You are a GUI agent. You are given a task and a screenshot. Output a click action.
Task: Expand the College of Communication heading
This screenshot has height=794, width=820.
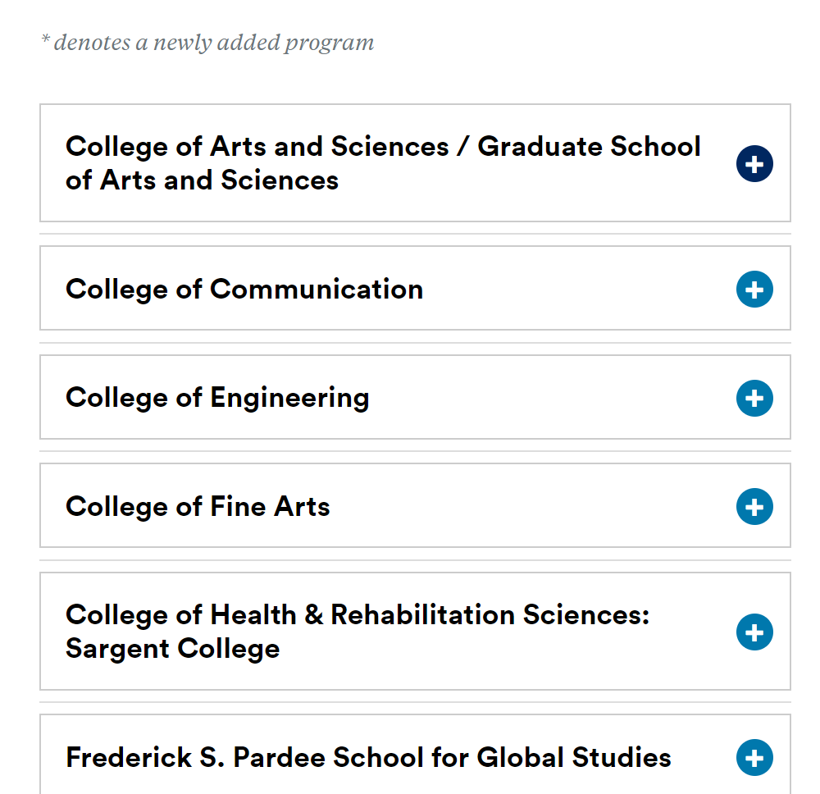click(x=244, y=290)
